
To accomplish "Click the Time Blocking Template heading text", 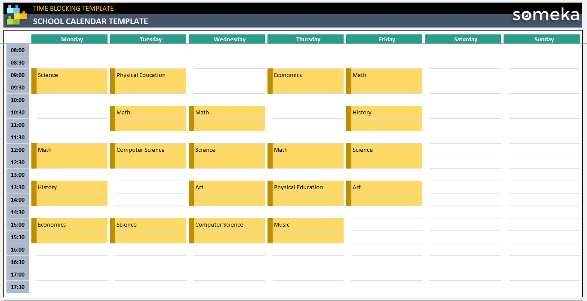I will 73,9.
